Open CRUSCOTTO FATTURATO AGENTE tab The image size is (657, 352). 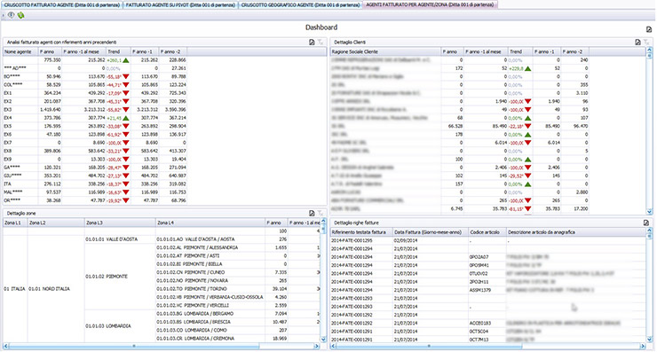62,5
